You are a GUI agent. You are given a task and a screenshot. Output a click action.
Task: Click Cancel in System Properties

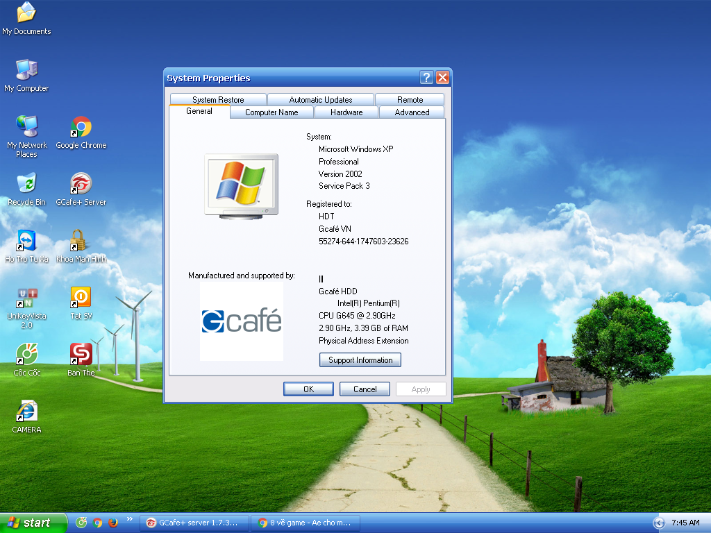[365, 389]
